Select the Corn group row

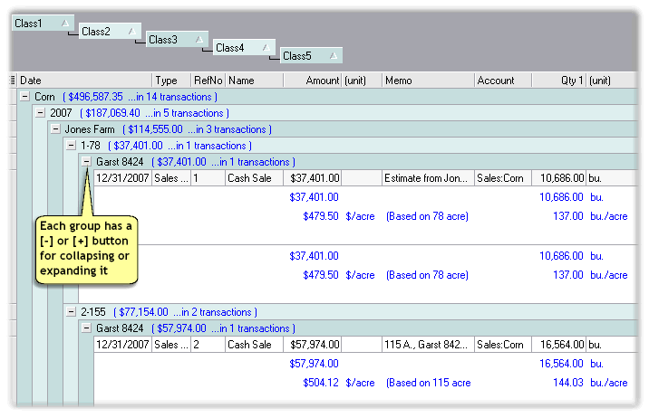pyautogui.click(x=327, y=96)
